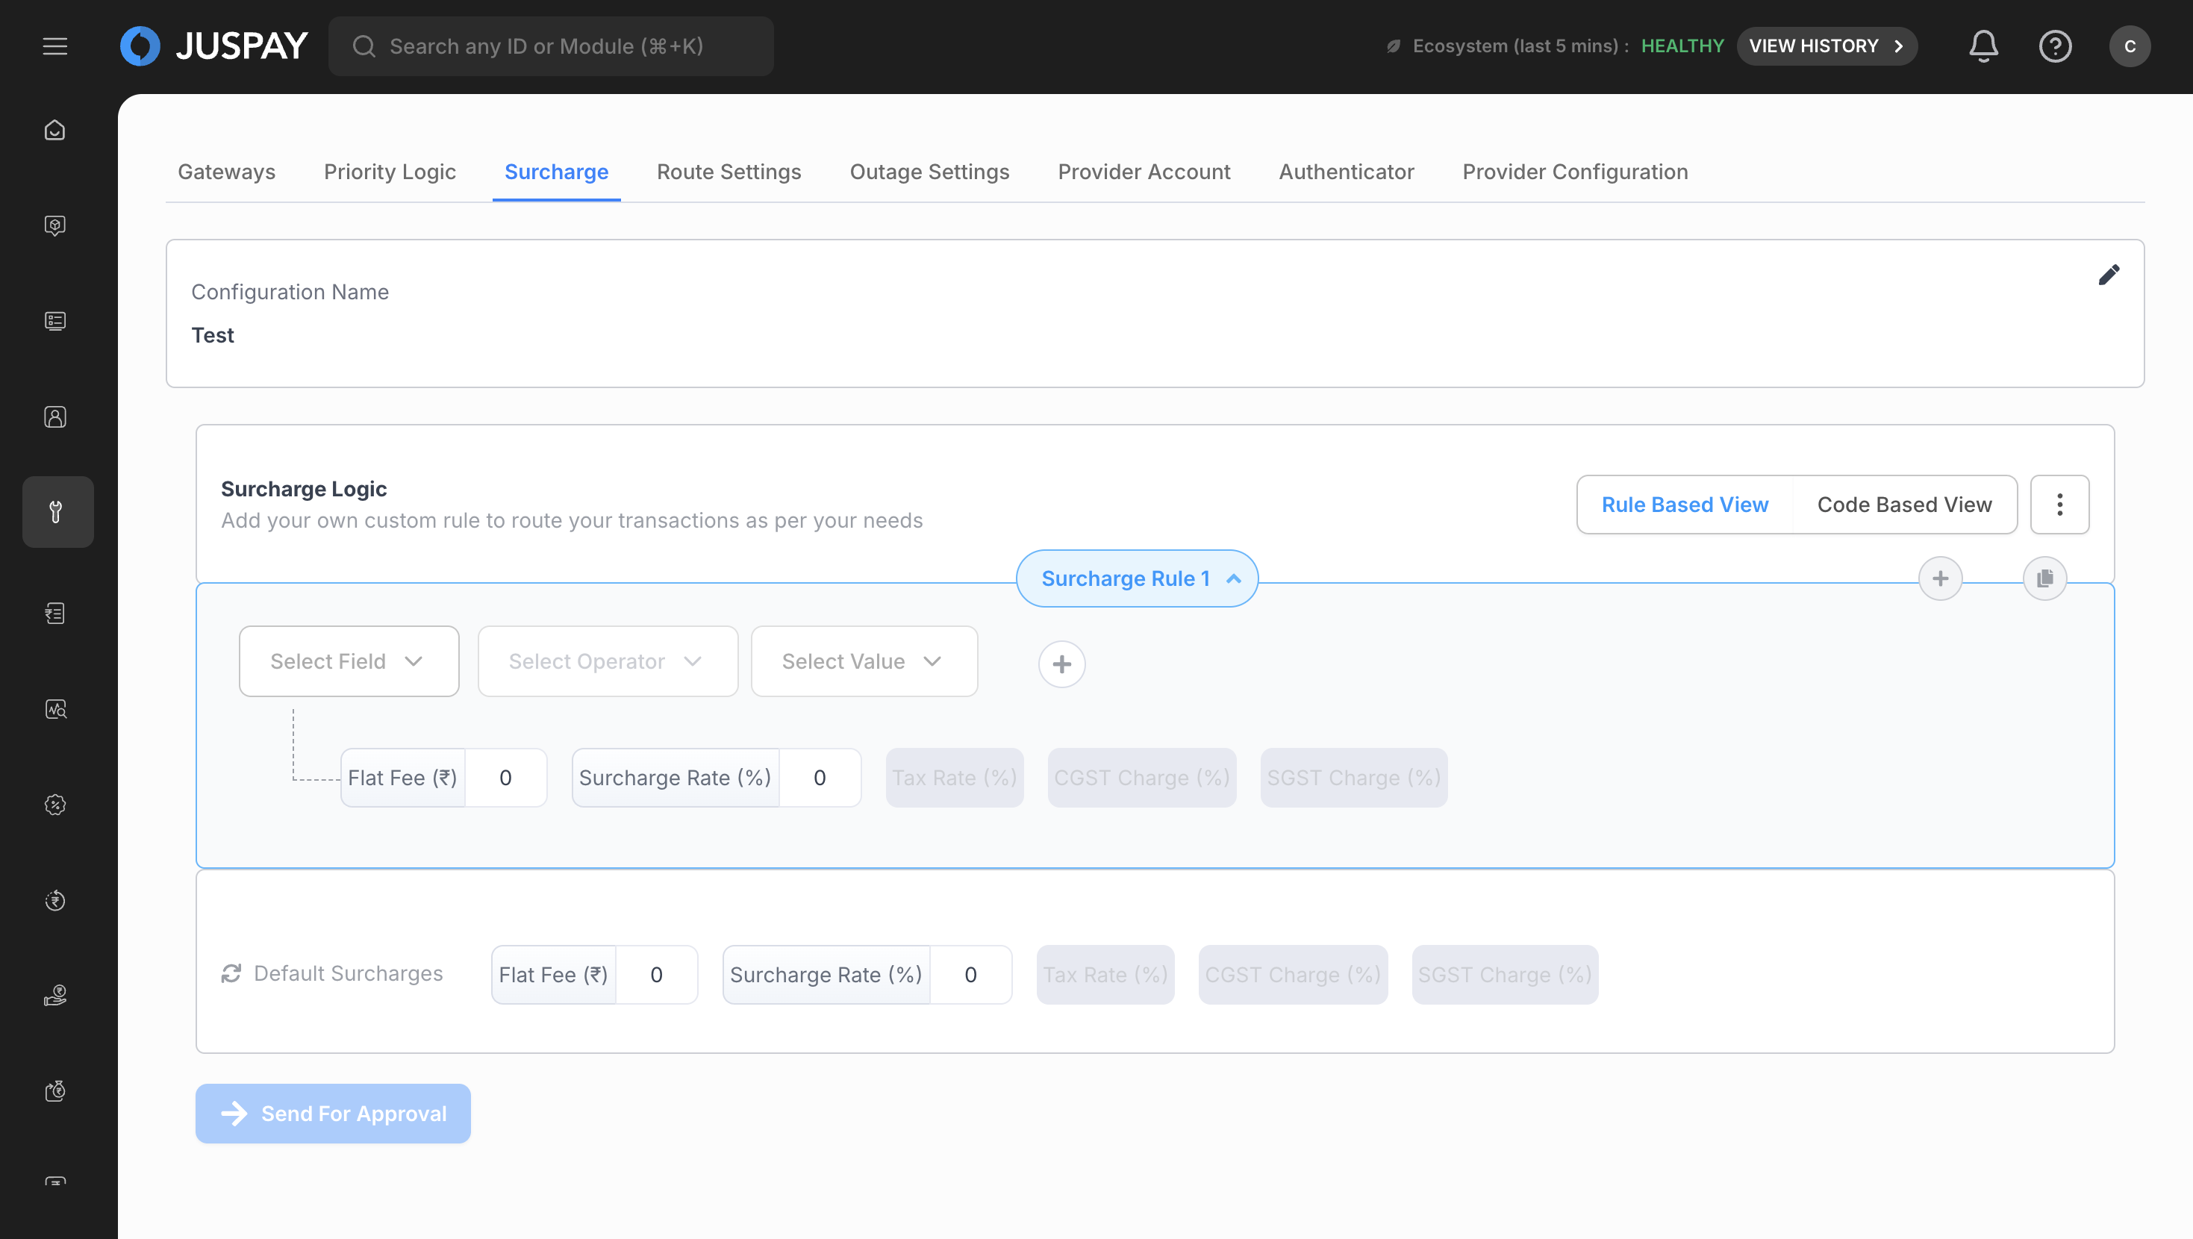The width and height of the screenshot is (2193, 1239).
Task: Click the refresh icon beside Default Surcharges
Action: pyautogui.click(x=231, y=973)
